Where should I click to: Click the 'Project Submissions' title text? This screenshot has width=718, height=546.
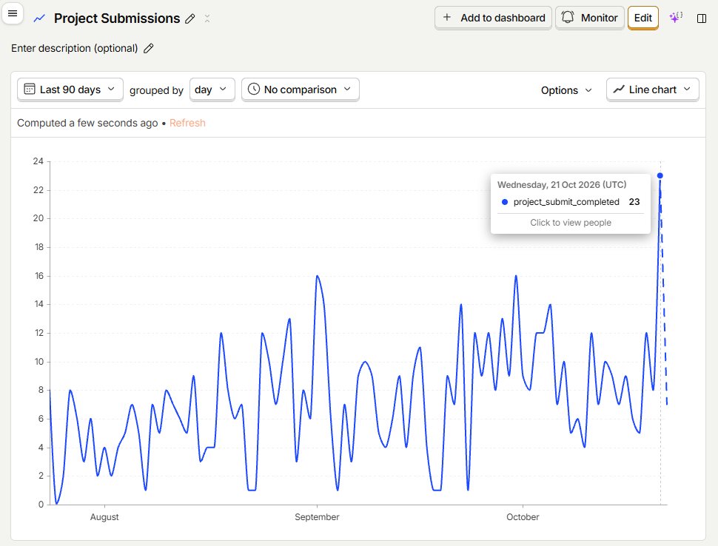117,18
